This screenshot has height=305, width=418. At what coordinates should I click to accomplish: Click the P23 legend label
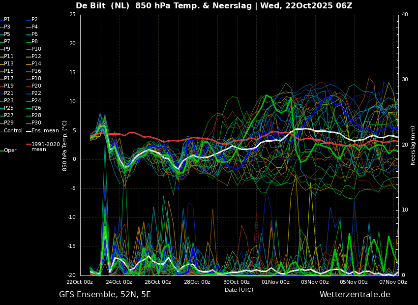pyautogui.click(x=8, y=100)
